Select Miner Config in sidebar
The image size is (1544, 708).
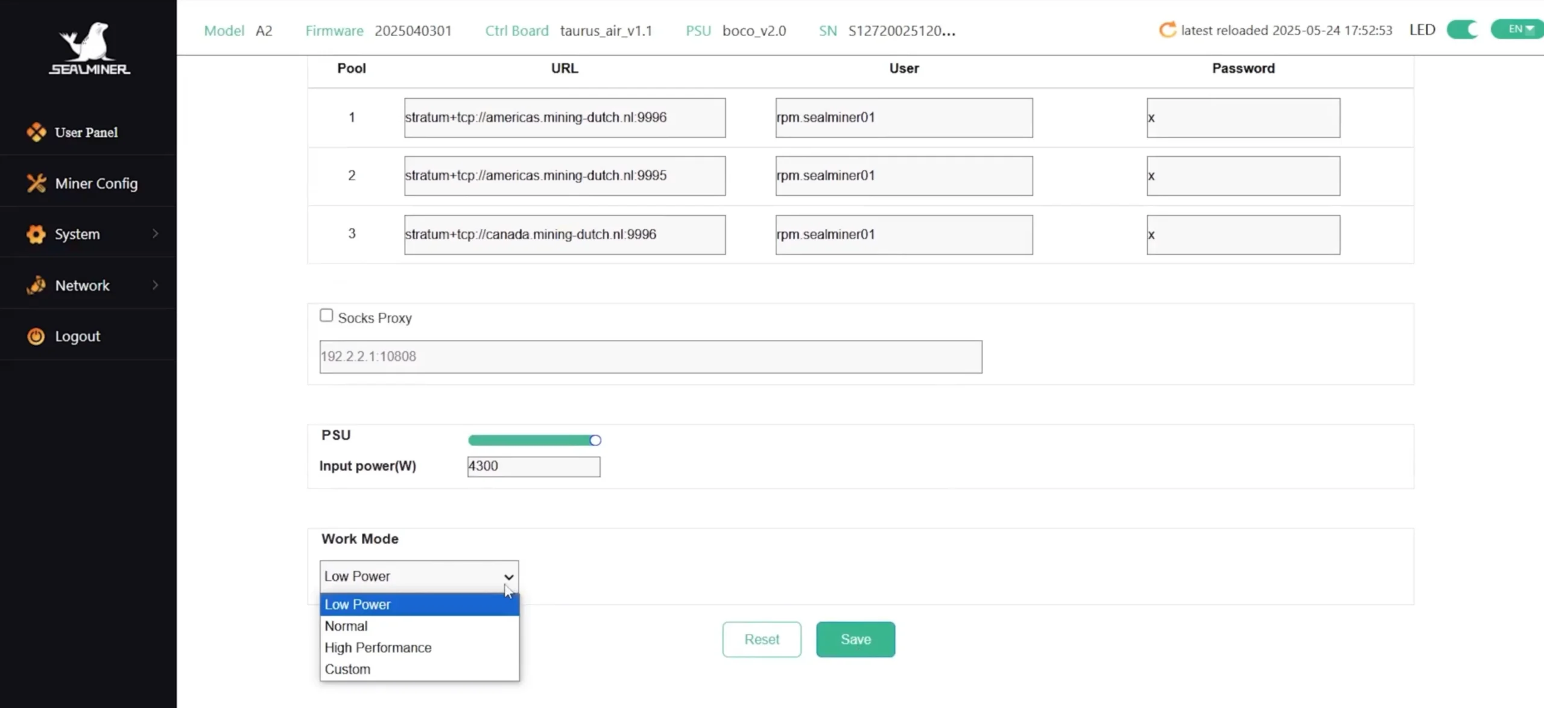96,183
